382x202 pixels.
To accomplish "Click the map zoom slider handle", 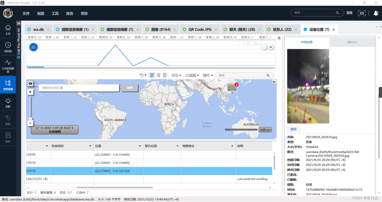I will pos(30,119).
